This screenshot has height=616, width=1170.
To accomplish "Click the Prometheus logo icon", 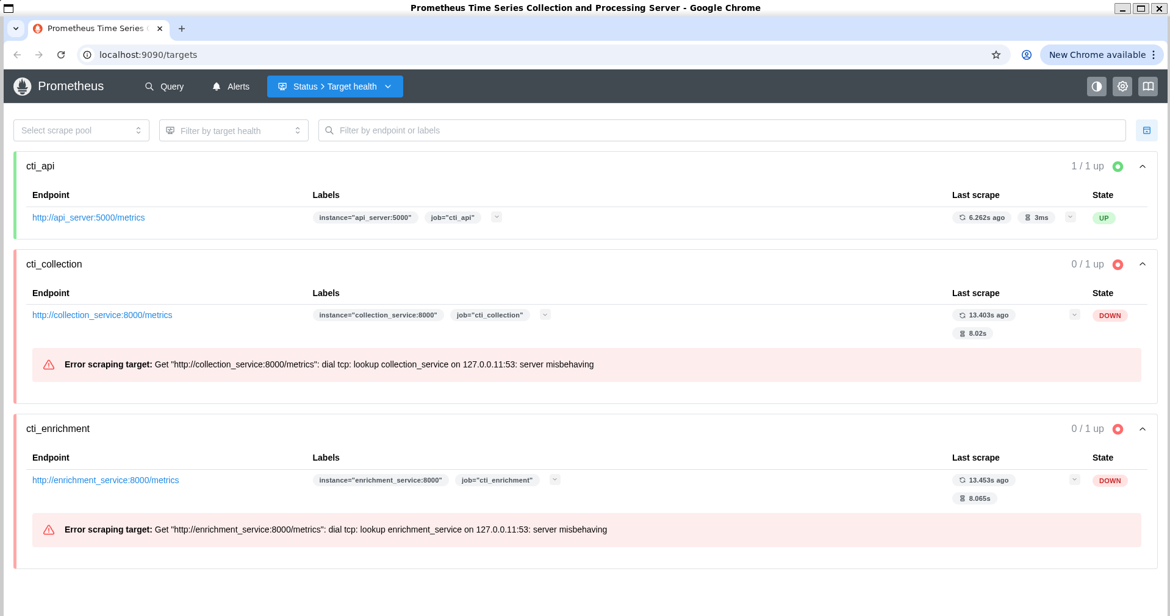I will pos(23,87).
